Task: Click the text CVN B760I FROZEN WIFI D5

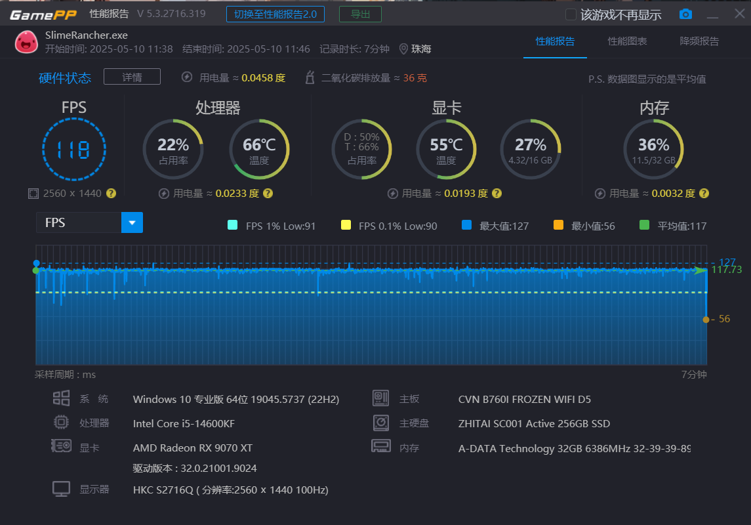Action: click(x=525, y=399)
